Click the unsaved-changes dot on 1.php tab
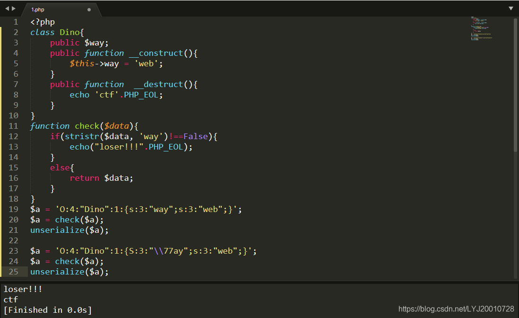519x318 pixels. pos(89,9)
